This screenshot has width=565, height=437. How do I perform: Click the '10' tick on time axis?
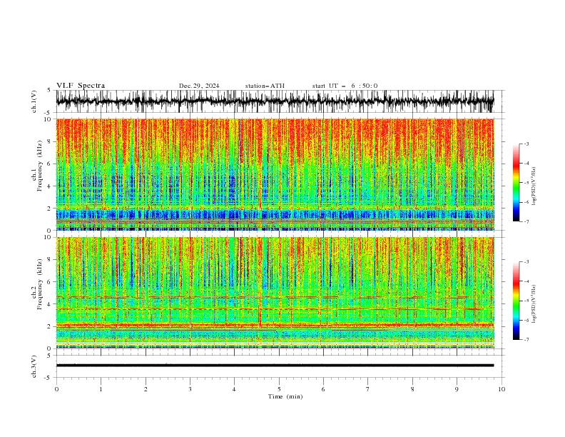pyautogui.click(x=502, y=389)
